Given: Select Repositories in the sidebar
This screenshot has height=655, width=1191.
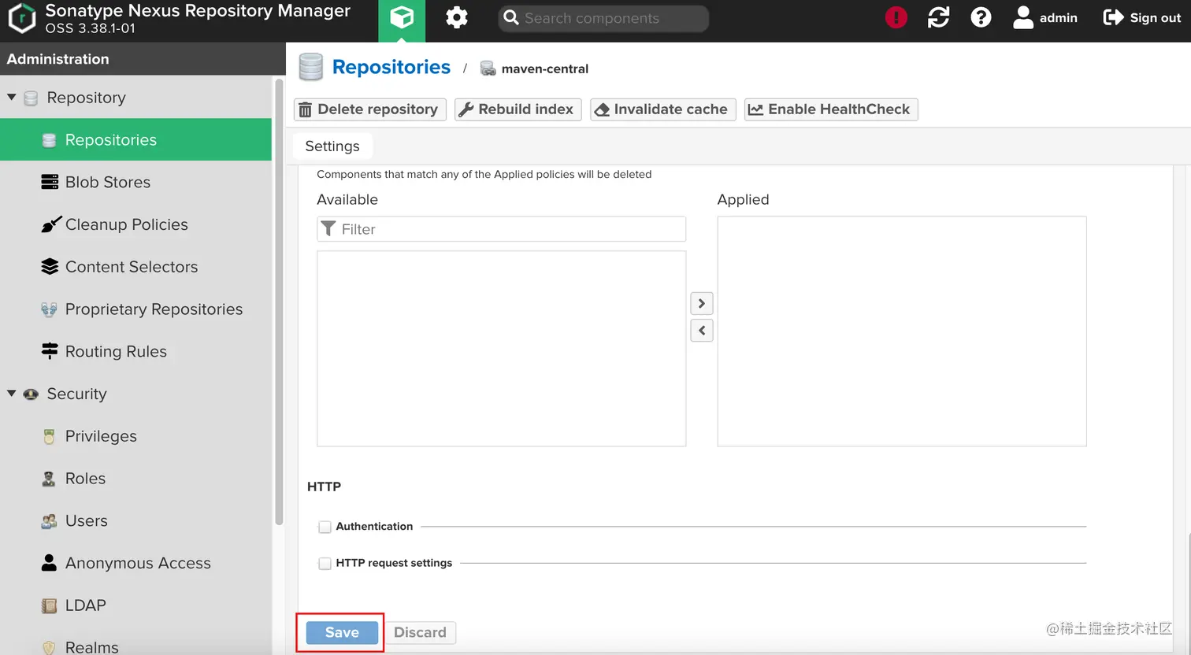Looking at the screenshot, I should [x=135, y=139].
